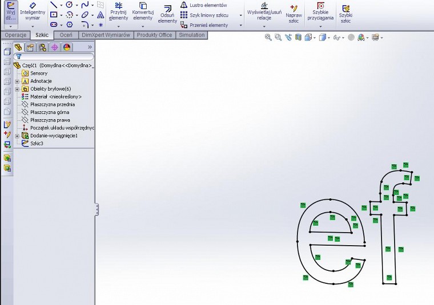Click the Odsuń elementy offset tool
This screenshot has height=305, width=434.
coord(167,14)
